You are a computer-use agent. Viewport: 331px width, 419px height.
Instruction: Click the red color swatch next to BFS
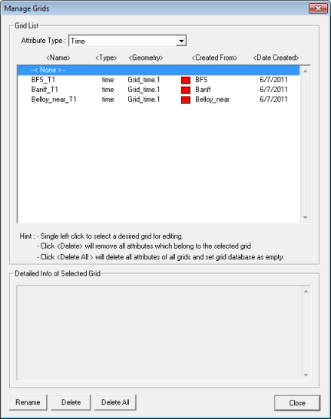(x=186, y=80)
